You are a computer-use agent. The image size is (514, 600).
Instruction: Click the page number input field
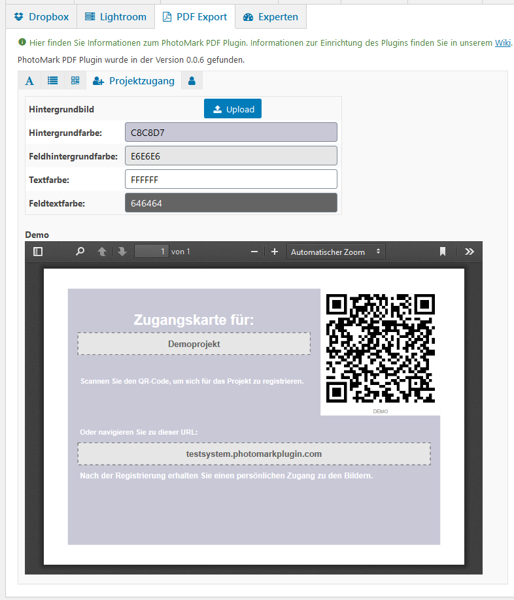point(151,252)
